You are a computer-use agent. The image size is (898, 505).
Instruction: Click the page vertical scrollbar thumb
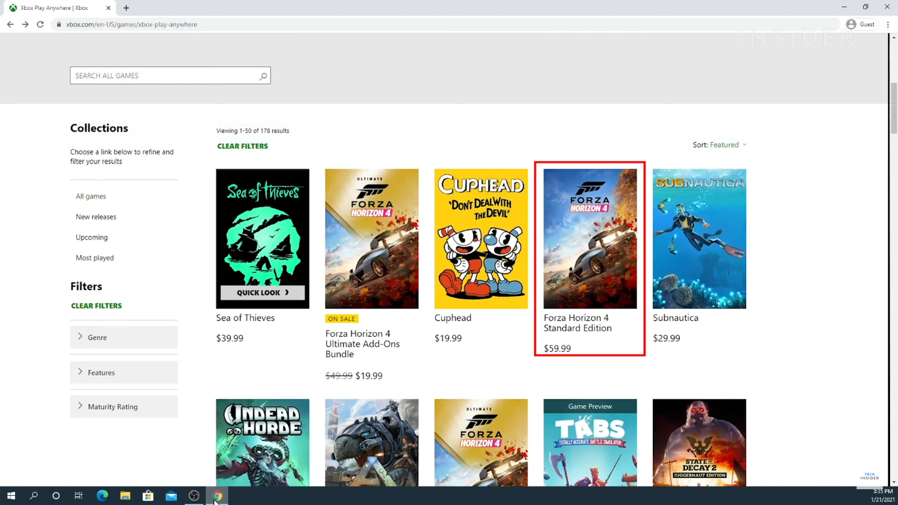click(893, 108)
